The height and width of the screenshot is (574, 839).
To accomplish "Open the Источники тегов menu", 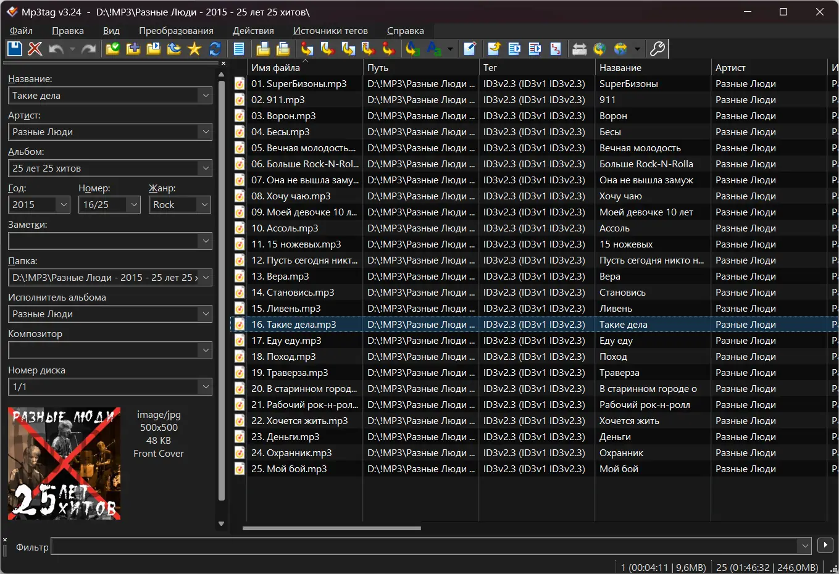I will (330, 31).
